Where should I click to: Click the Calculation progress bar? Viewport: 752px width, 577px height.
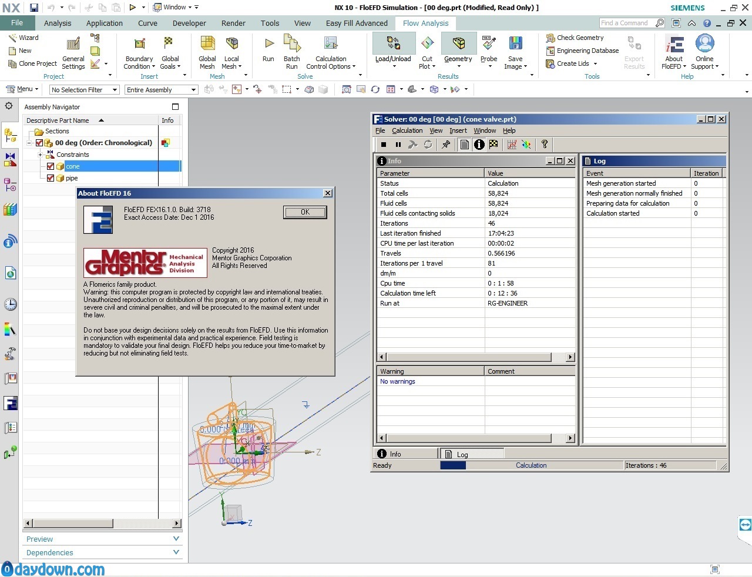click(532, 465)
